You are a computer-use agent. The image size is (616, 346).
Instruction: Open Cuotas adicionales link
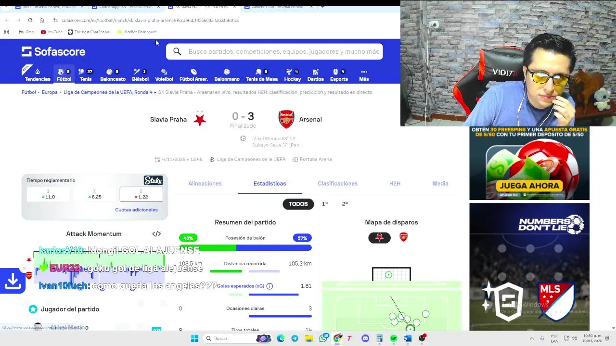click(136, 210)
